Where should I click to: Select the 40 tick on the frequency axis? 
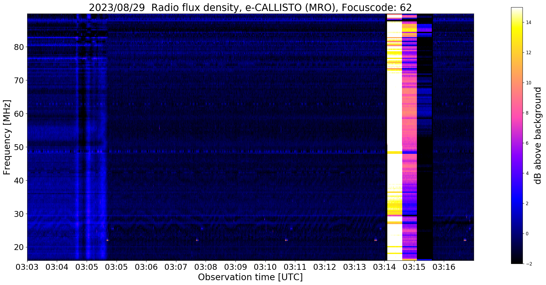click(19, 181)
